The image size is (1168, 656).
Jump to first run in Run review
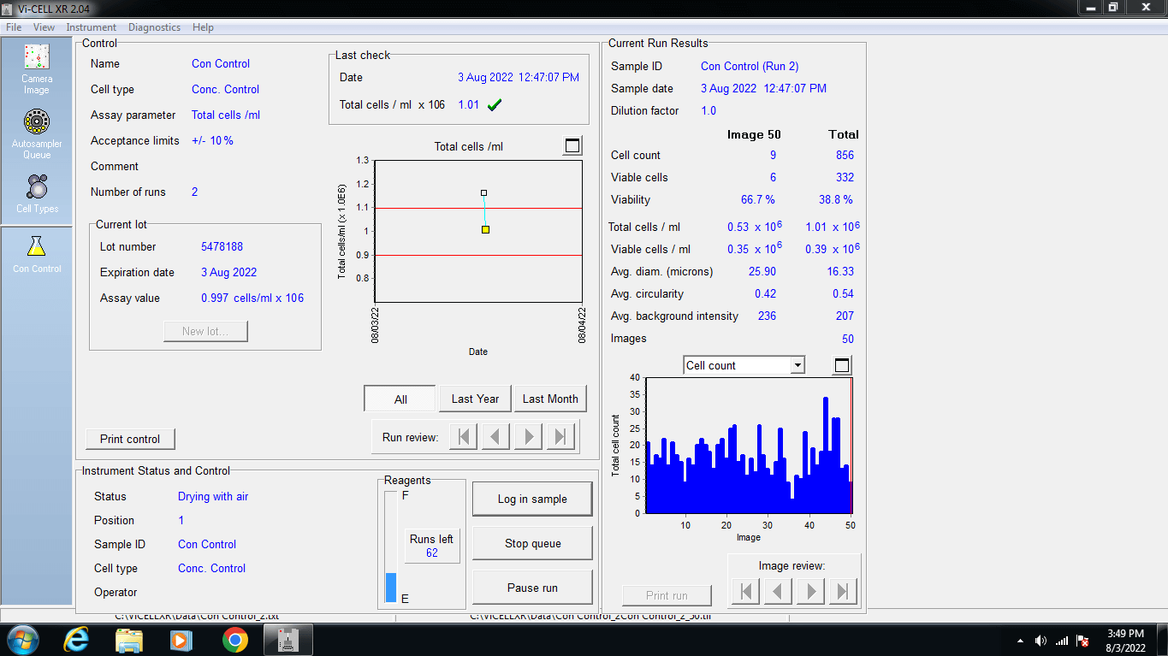(x=463, y=436)
